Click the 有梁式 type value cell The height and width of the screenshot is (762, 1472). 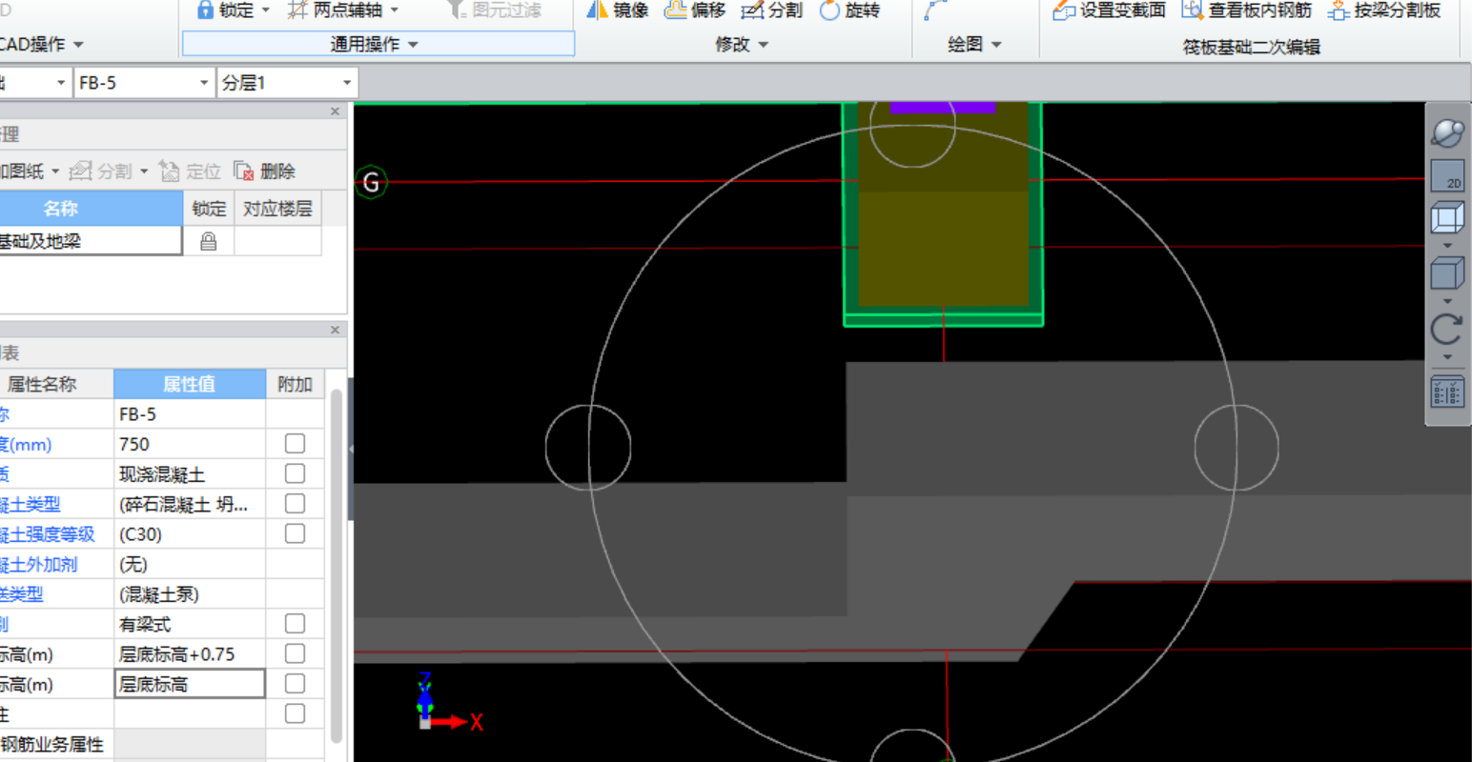(x=190, y=624)
